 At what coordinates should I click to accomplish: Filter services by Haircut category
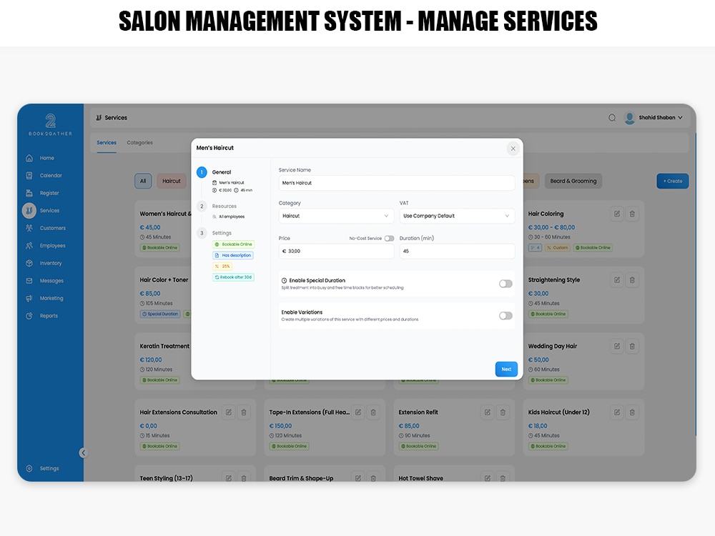(172, 181)
